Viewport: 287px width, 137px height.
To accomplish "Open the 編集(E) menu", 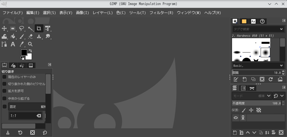I will point(33,13).
